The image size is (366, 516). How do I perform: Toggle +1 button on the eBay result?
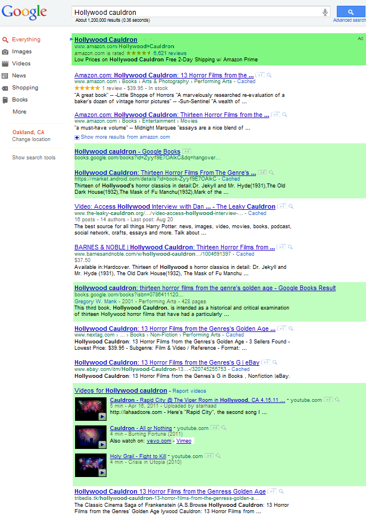click(x=265, y=362)
